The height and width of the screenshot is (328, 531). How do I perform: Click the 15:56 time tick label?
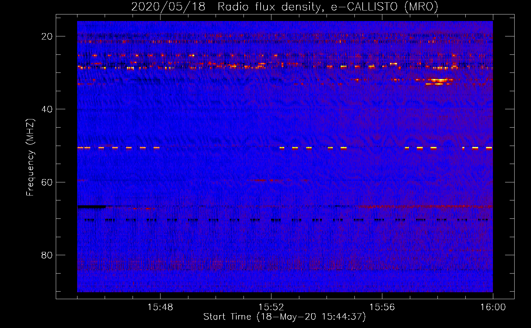click(382, 307)
